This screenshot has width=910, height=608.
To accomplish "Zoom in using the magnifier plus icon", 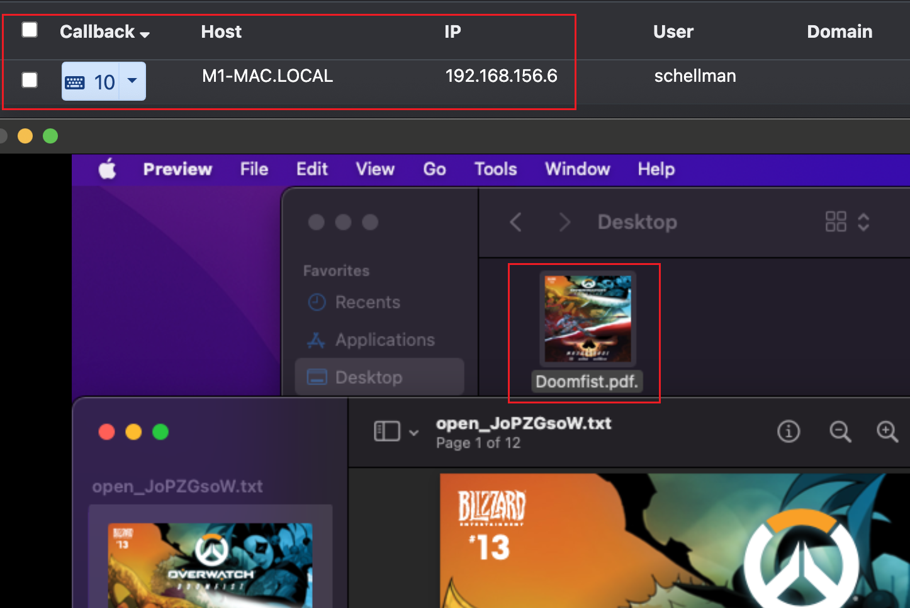I will [x=887, y=432].
